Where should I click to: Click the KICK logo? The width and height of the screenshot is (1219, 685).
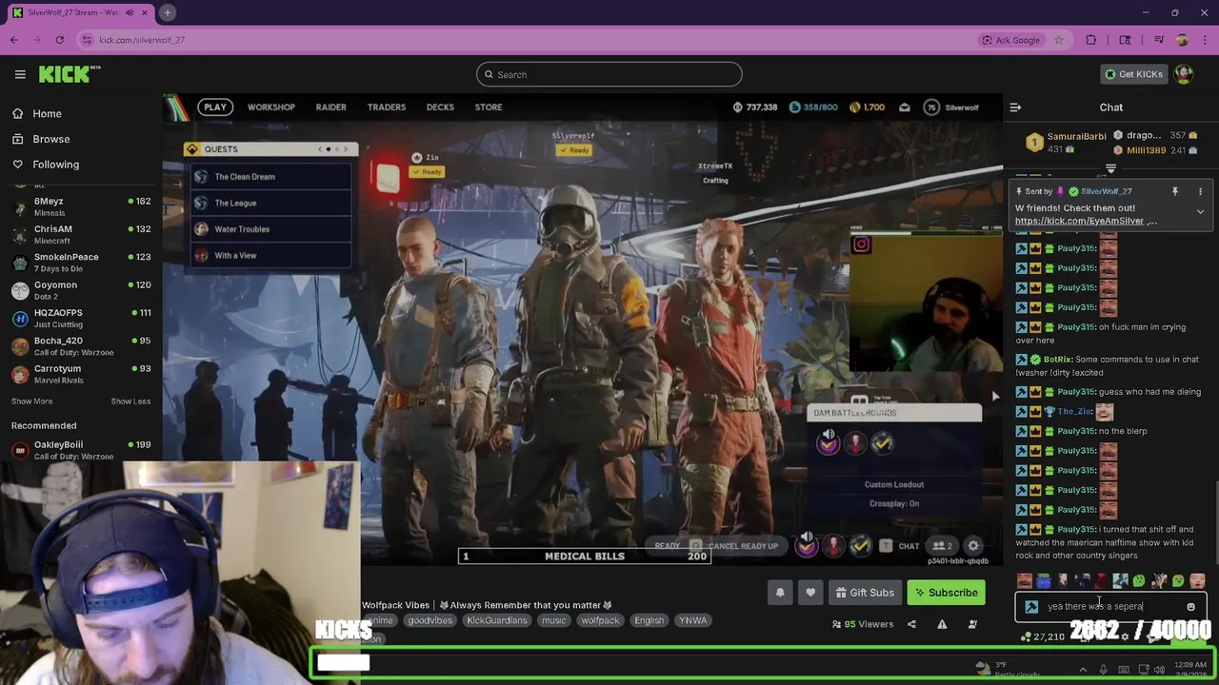click(70, 74)
